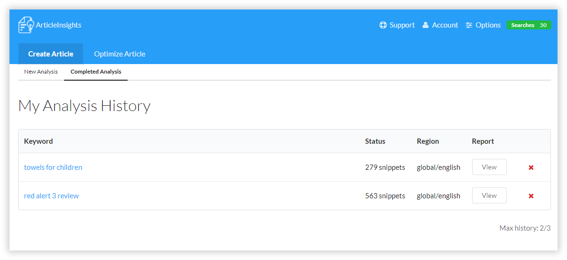
Task: Click the Region column header
Action: pos(428,141)
